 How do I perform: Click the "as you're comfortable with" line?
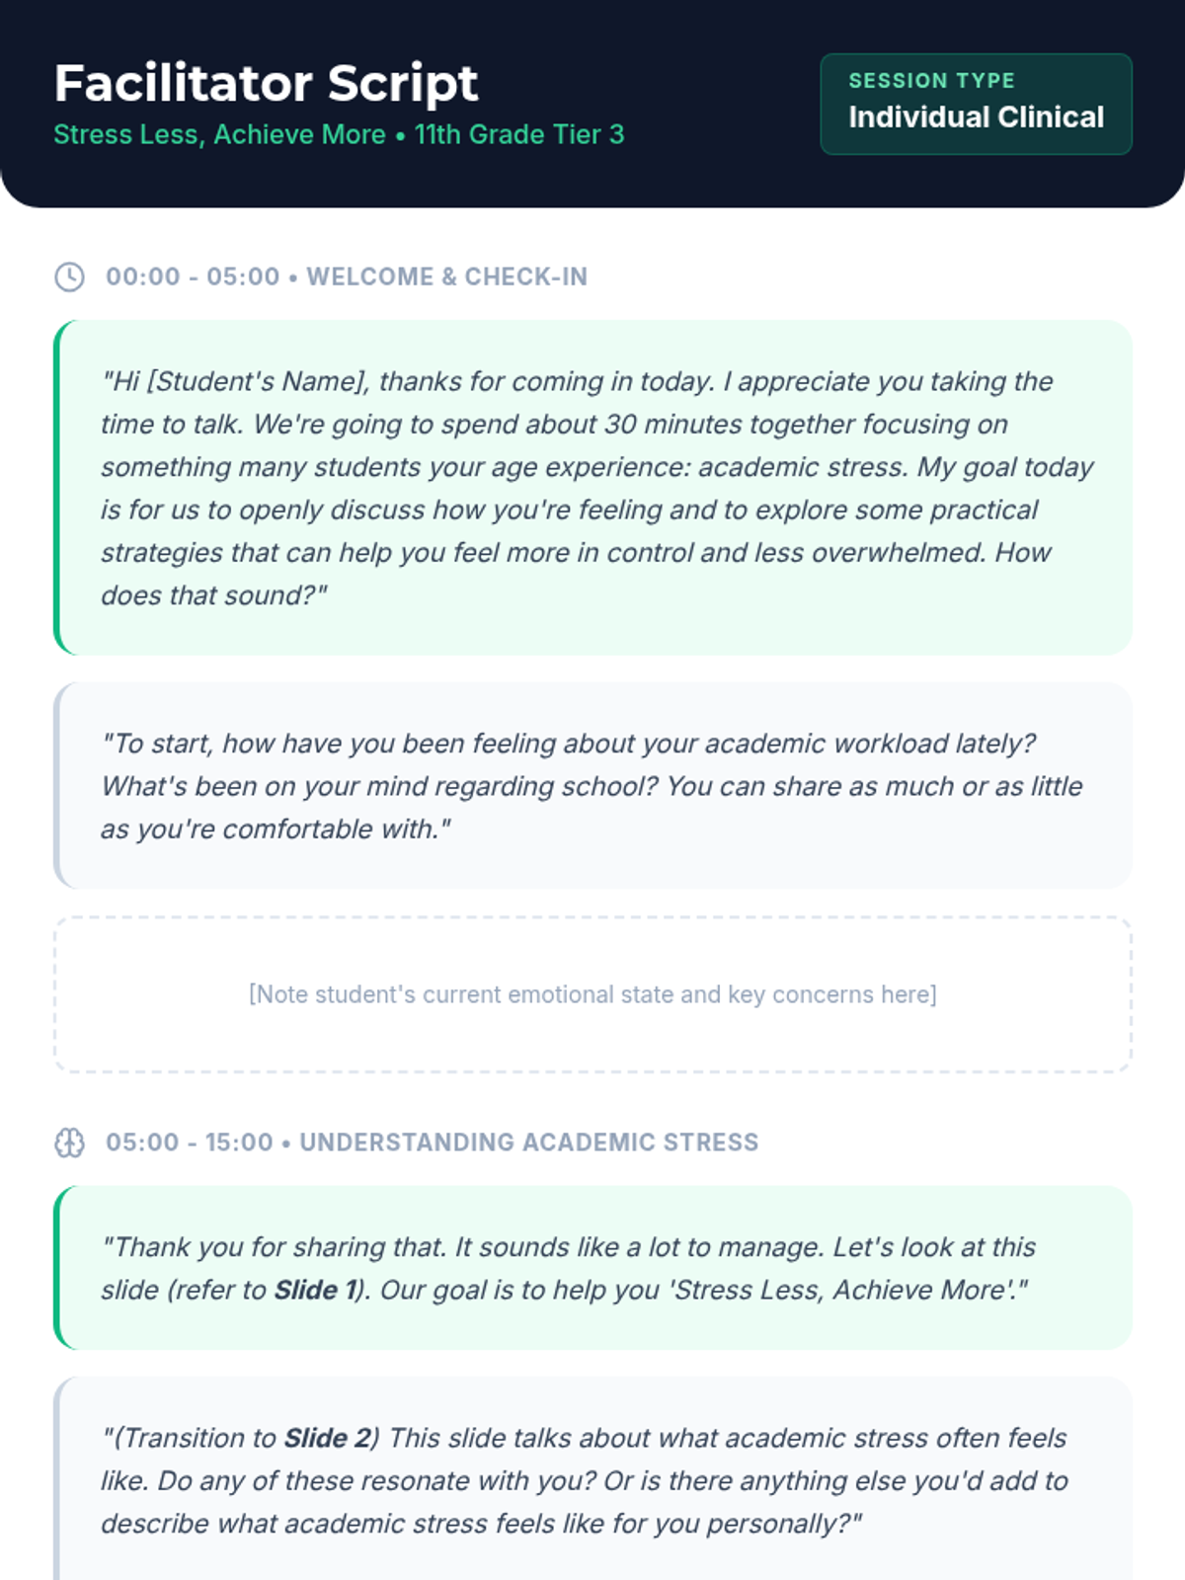276,829
